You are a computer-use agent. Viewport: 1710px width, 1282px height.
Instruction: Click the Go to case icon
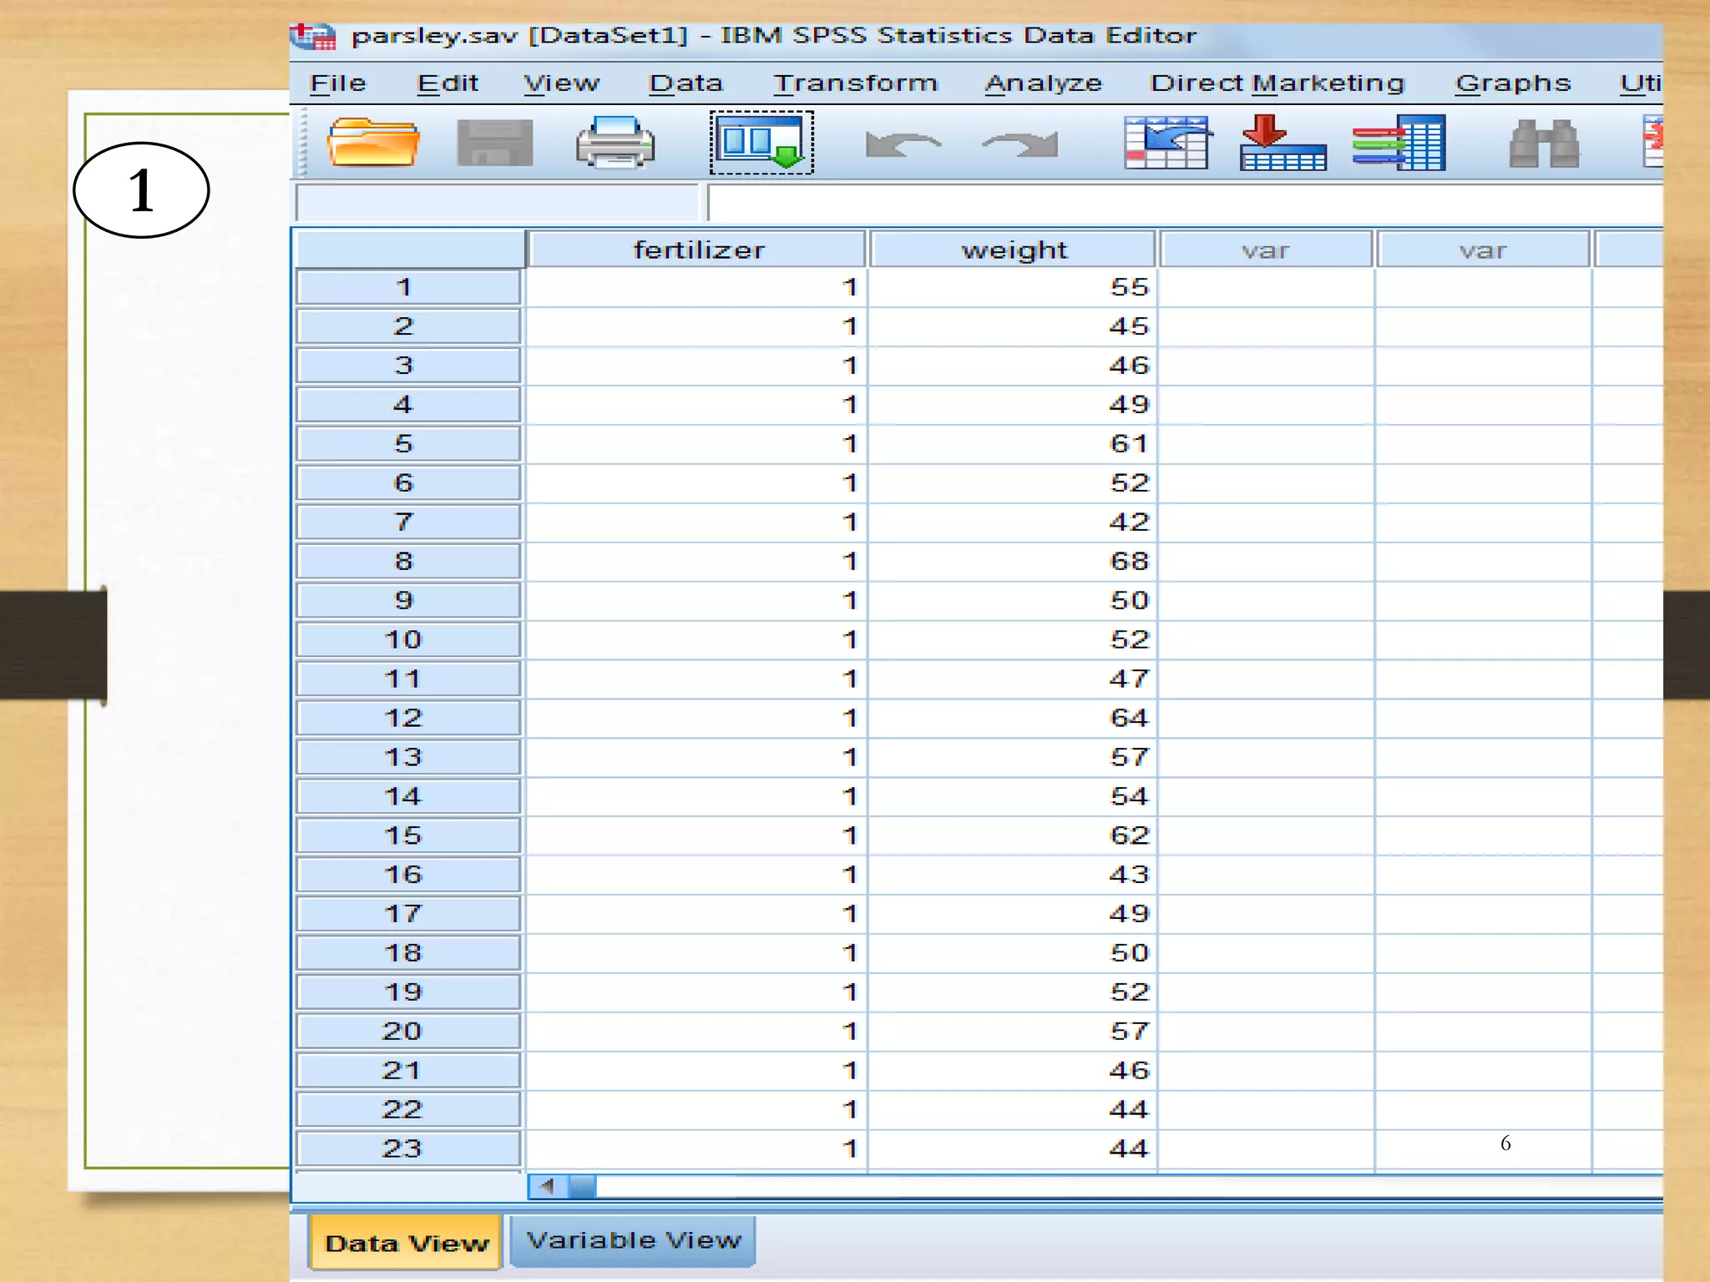(1166, 143)
